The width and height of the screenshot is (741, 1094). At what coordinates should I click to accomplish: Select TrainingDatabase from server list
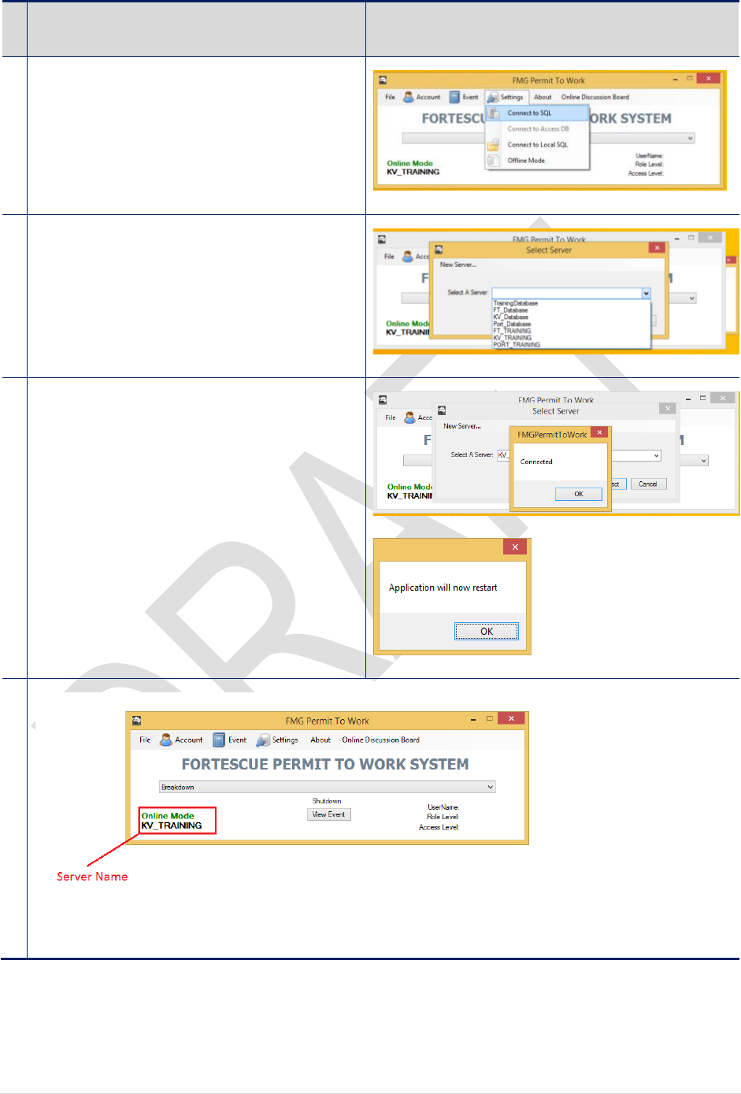[516, 303]
